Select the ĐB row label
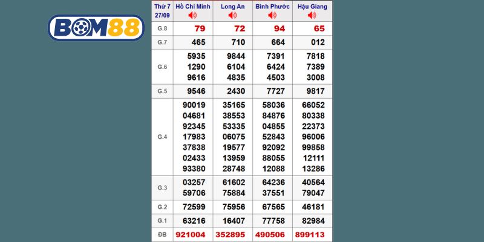 pyautogui.click(x=162, y=235)
